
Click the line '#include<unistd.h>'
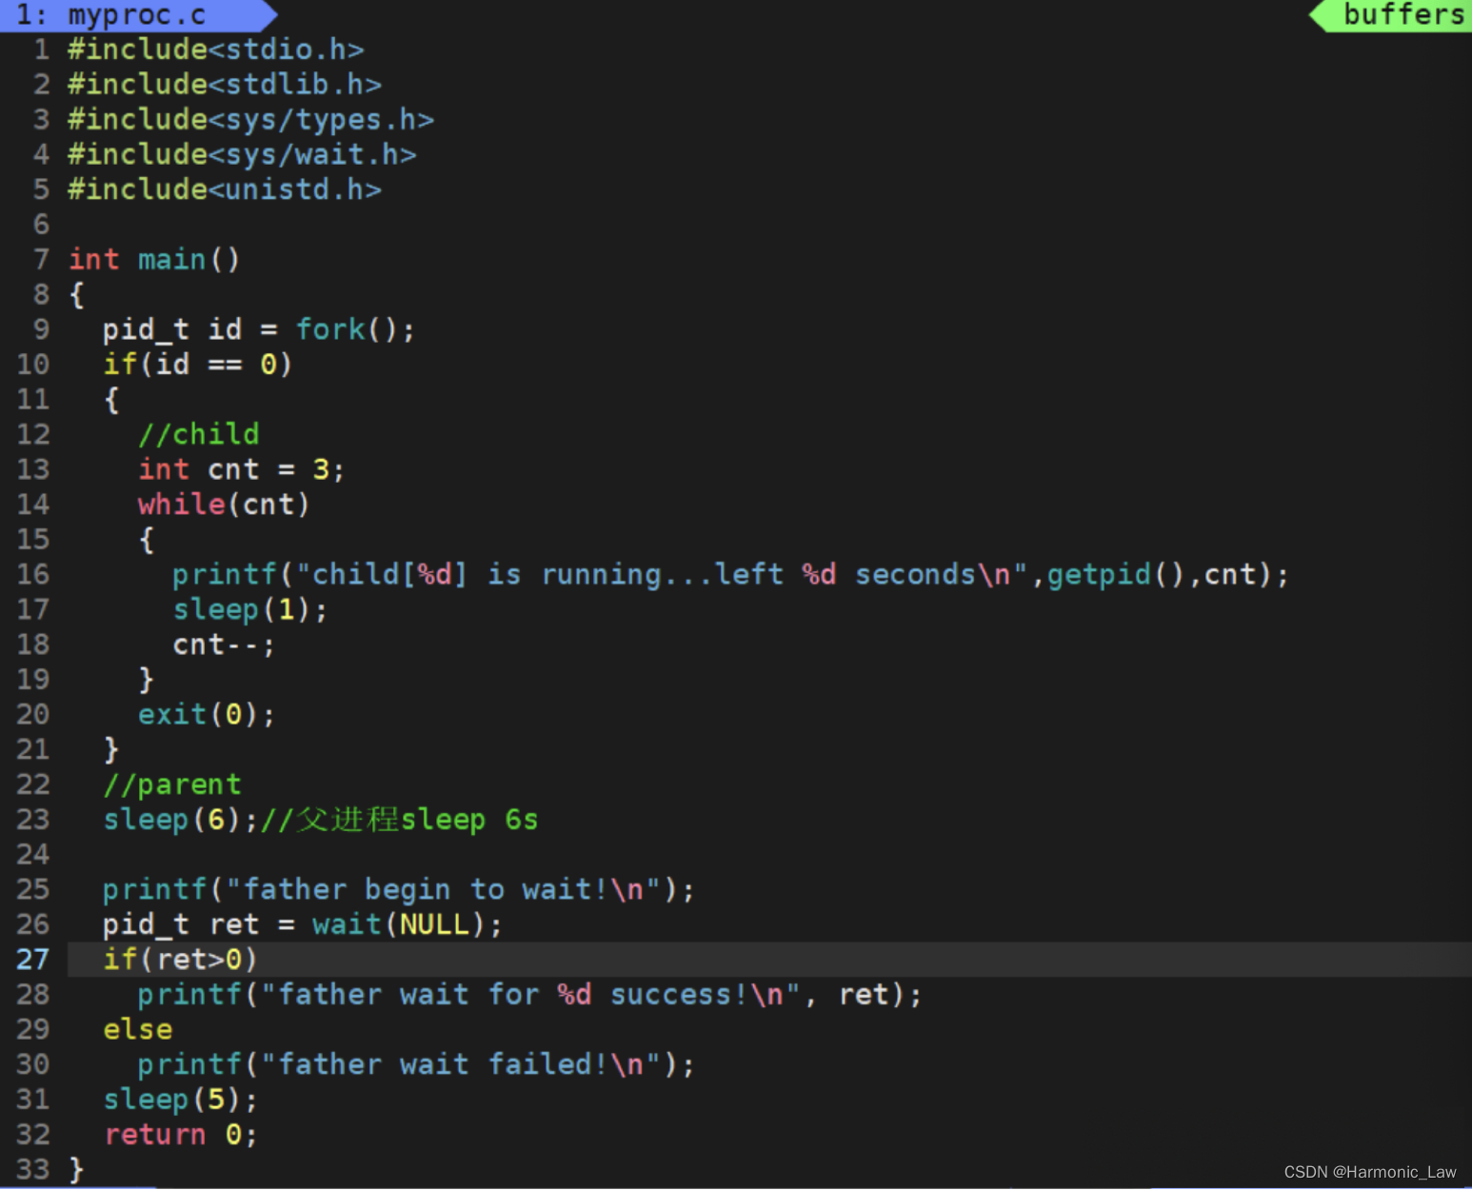tap(225, 189)
